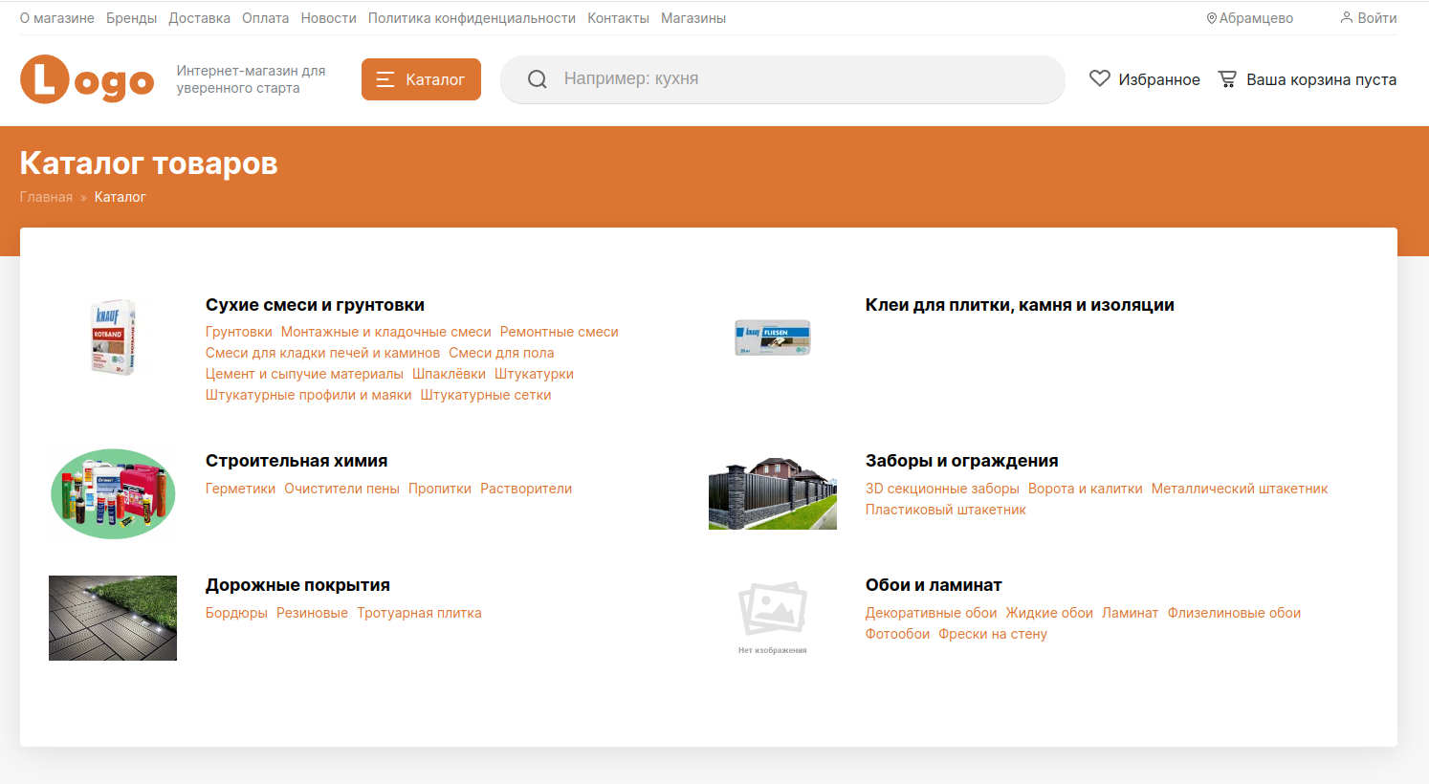Click the user icon next to Войти
1429x784 pixels.
pyautogui.click(x=1347, y=18)
